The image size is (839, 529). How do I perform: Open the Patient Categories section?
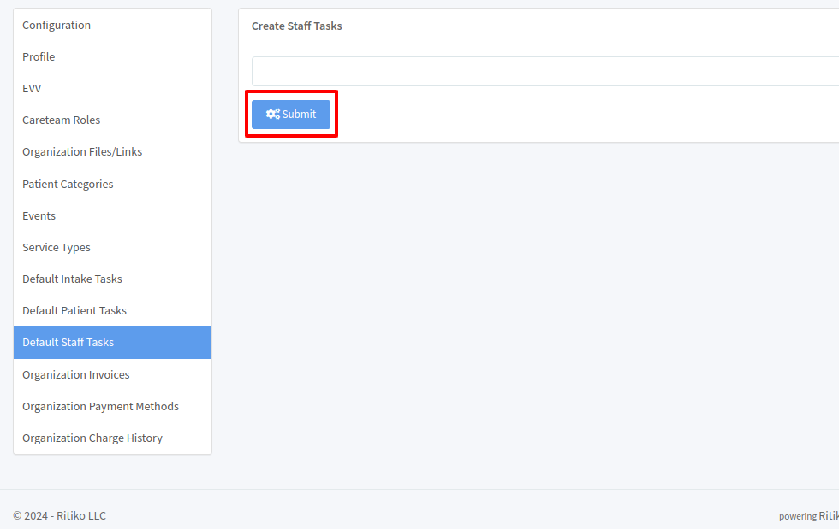click(x=68, y=185)
